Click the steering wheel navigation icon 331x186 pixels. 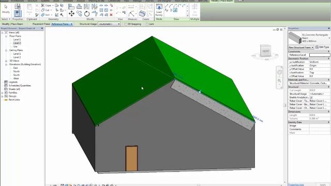click(x=279, y=72)
